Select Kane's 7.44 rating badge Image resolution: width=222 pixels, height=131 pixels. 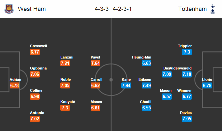pyautogui.click(x=126, y=85)
